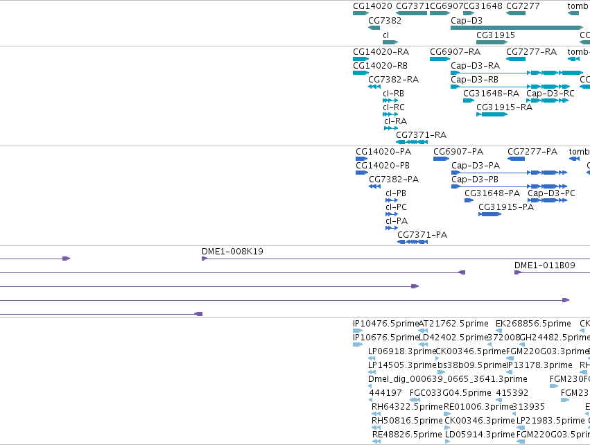Click the LD05914.3prime EST label
Viewport: 590px width, 445px height.
click(480, 435)
